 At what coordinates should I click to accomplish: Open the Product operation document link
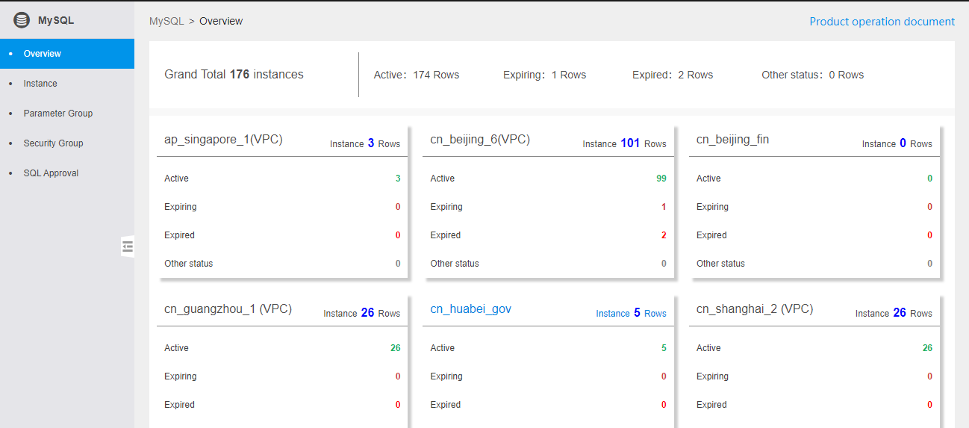[x=882, y=22]
